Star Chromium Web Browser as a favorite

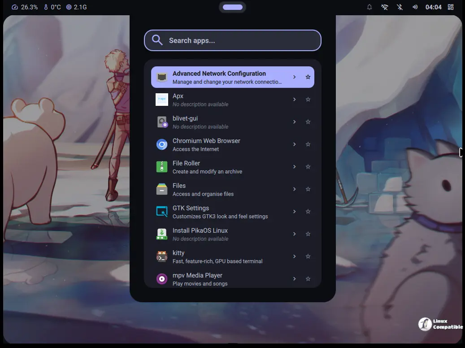click(308, 144)
